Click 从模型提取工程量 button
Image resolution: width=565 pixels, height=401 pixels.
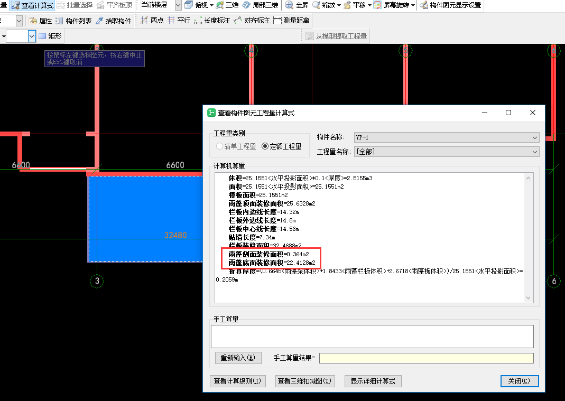coord(336,36)
